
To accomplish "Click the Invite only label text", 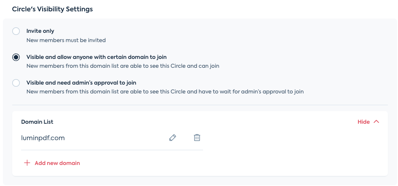I will click(40, 31).
